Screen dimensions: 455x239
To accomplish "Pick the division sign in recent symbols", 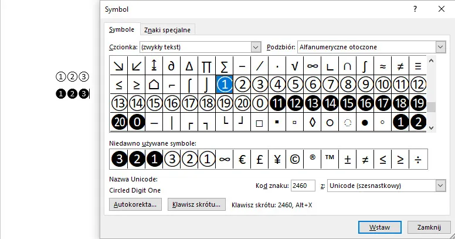I will [418, 159].
